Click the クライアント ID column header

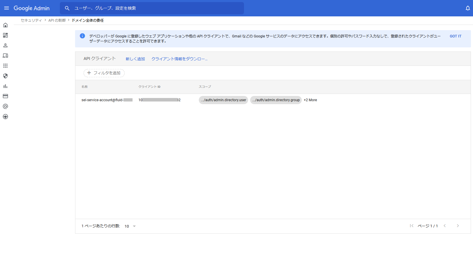[x=149, y=87]
